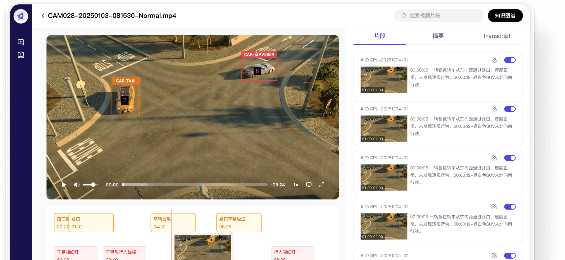Switch to the Transcript tab
Image resolution: width=565 pixels, height=260 pixels.
coord(496,36)
